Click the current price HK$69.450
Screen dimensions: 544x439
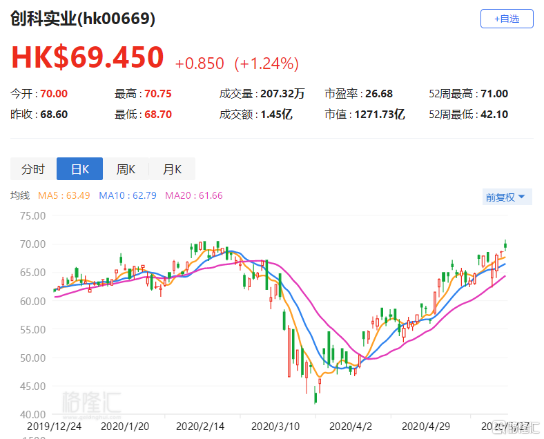88,57
